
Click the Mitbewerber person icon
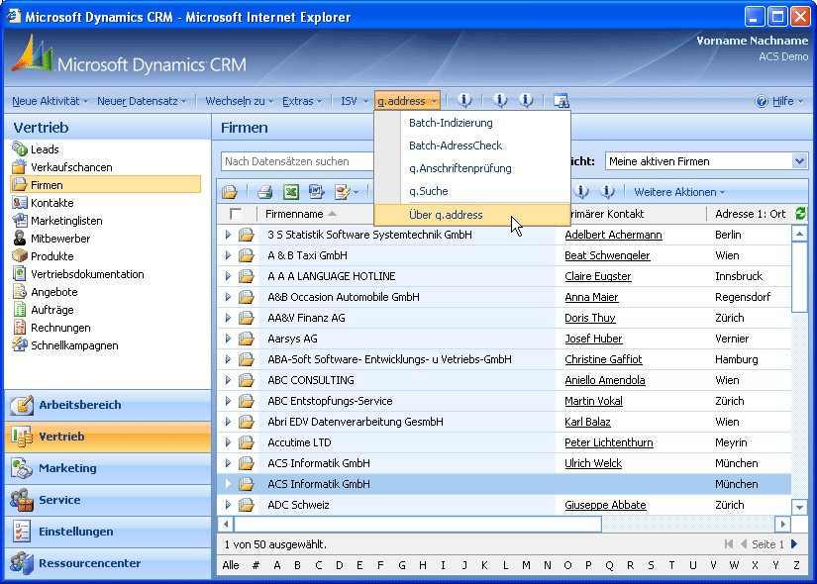pos(20,239)
